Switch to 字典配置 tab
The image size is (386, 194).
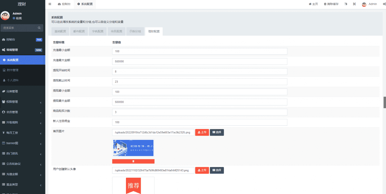pos(98,31)
